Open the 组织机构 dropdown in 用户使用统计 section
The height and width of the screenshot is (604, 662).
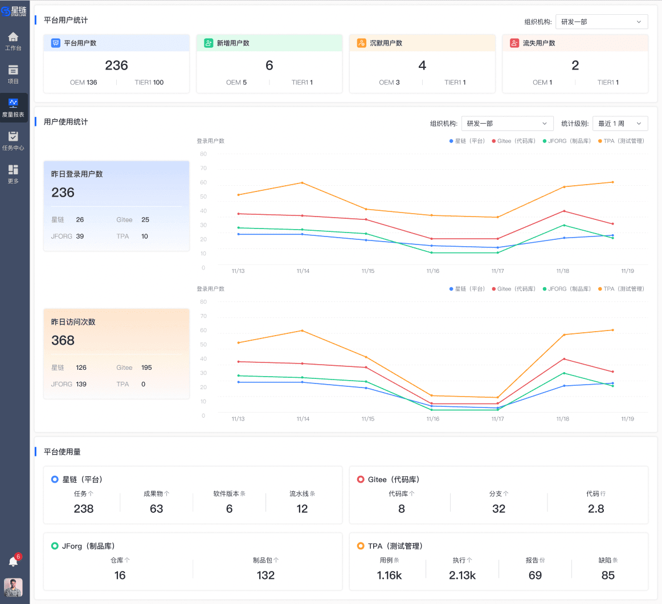[x=507, y=123]
